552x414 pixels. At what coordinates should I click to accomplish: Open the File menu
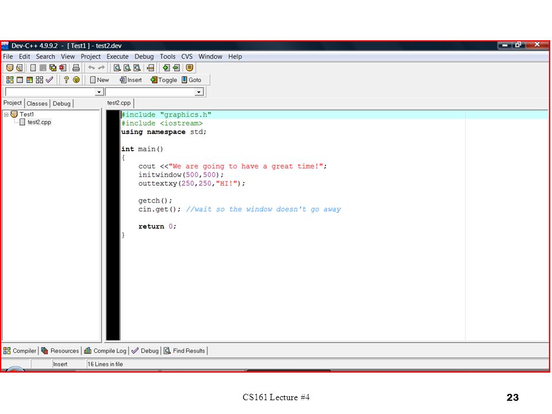click(x=7, y=56)
